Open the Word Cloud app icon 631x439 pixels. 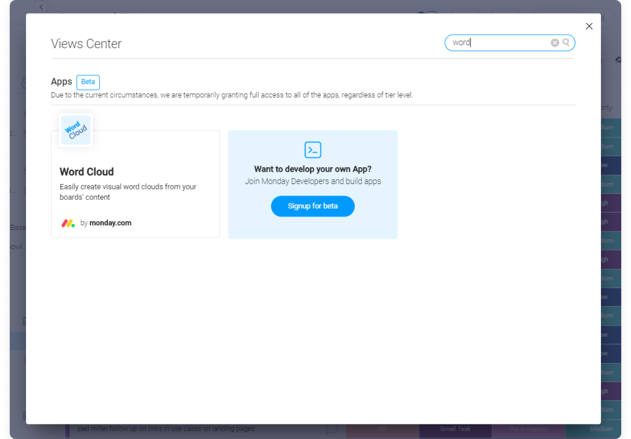coord(76,130)
